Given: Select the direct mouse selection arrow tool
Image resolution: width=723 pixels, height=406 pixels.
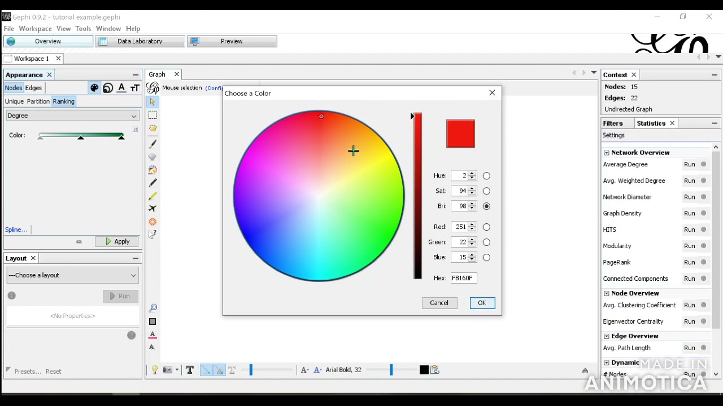Looking at the screenshot, I should (x=153, y=102).
